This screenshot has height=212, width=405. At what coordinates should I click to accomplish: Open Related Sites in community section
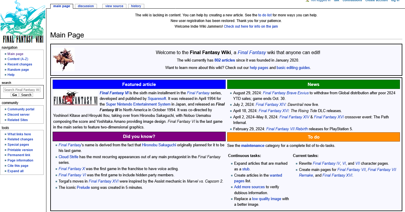pos(18,120)
